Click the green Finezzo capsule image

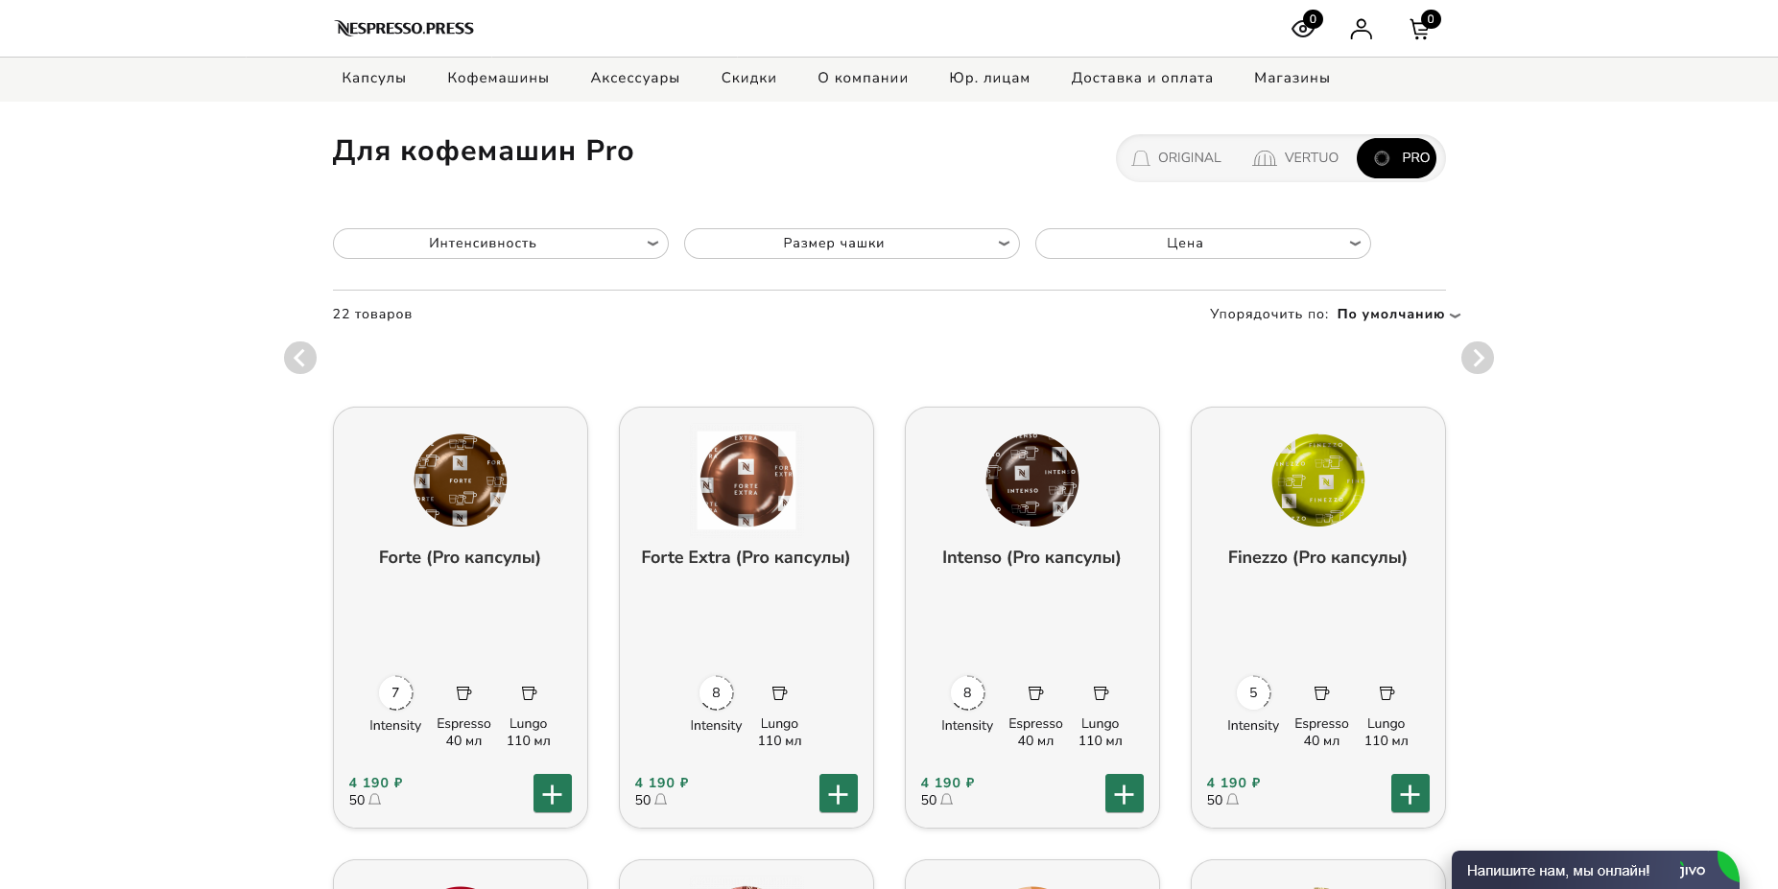(x=1318, y=480)
